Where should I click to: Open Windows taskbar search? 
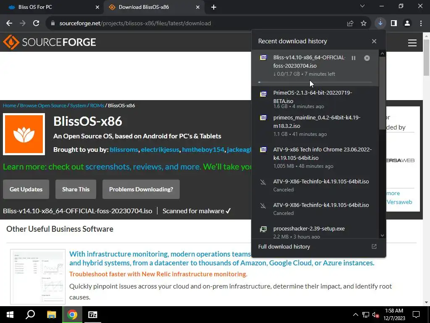coord(30,315)
